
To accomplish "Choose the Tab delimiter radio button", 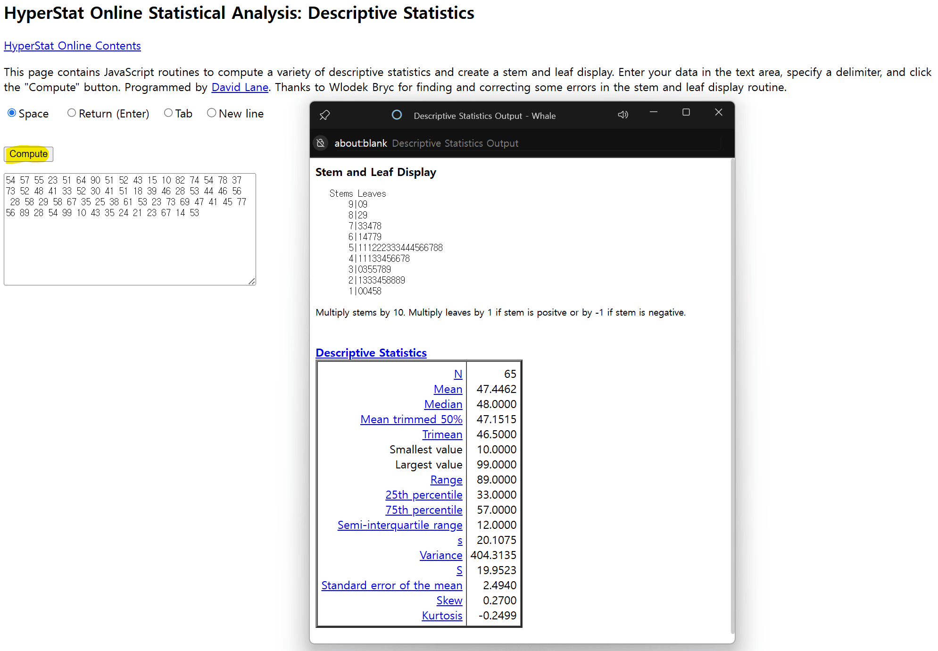I will (x=168, y=113).
